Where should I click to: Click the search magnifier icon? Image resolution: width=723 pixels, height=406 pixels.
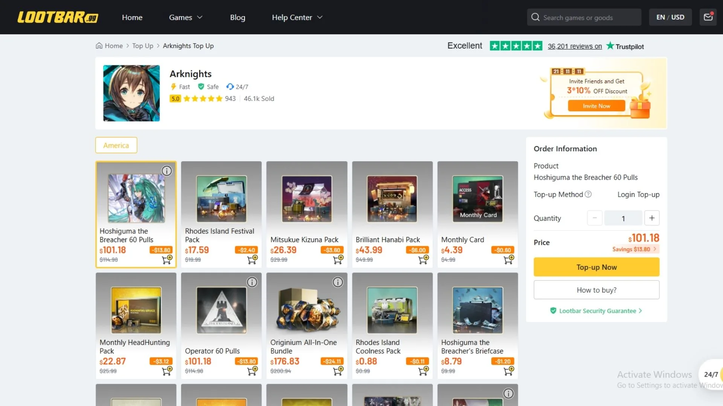pos(535,17)
